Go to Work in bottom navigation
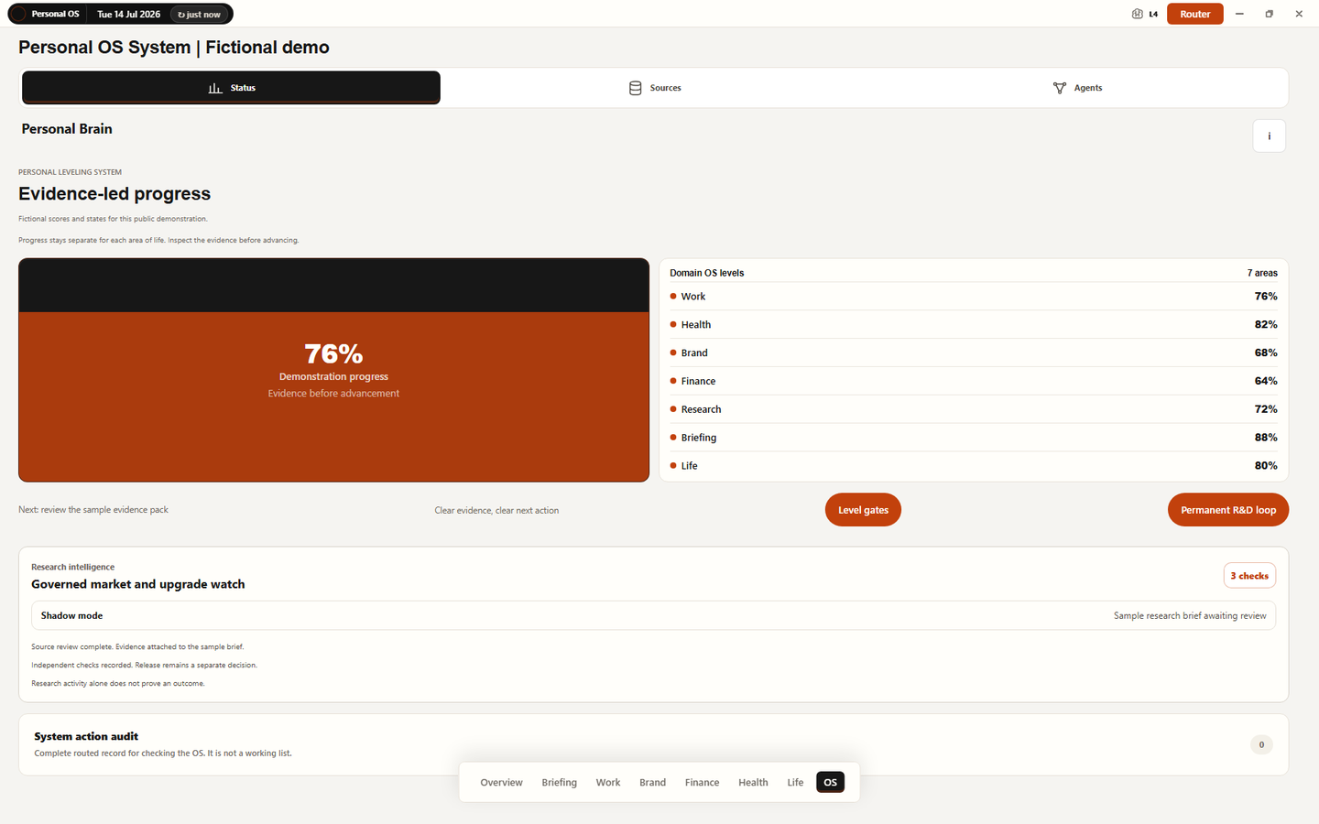Screen dimensions: 1319x824 tap(608, 783)
